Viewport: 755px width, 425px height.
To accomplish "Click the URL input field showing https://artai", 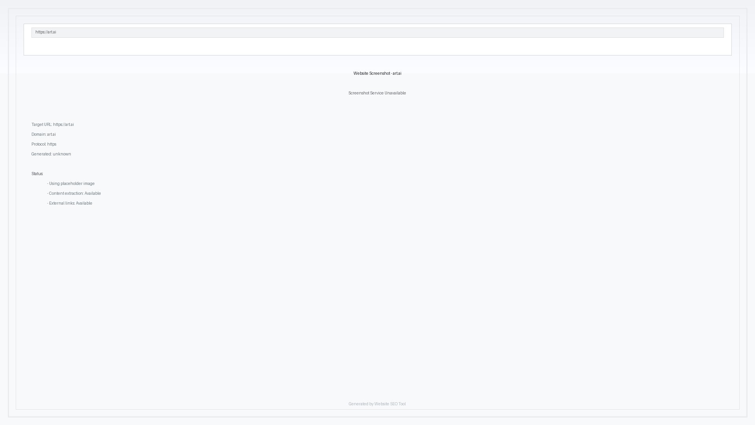I will pyautogui.click(x=377, y=33).
